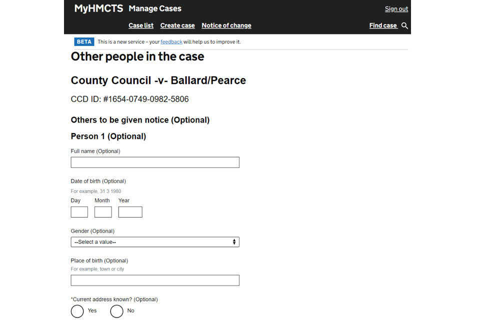The width and height of the screenshot is (480, 320).
Task: Click the Year field for date of birth
Action: 130,212
